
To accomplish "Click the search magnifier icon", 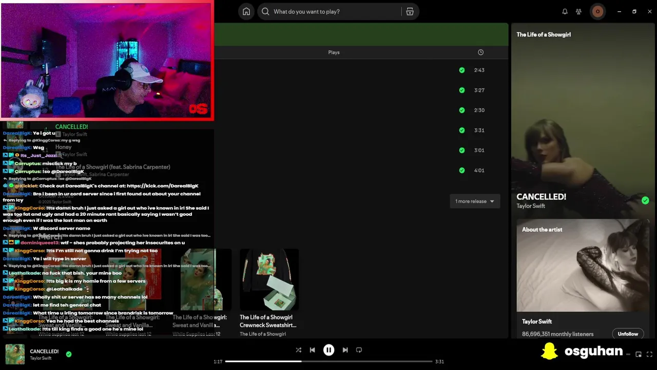I will pyautogui.click(x=265, y=11).
